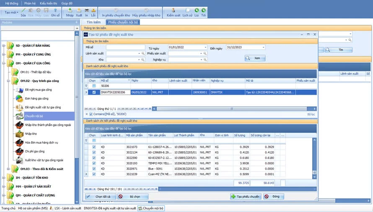Viewport: 373px width, 212px height.
Task: Open the Lệnh sản xuất dropdown arrow
Action: (139, 54)
